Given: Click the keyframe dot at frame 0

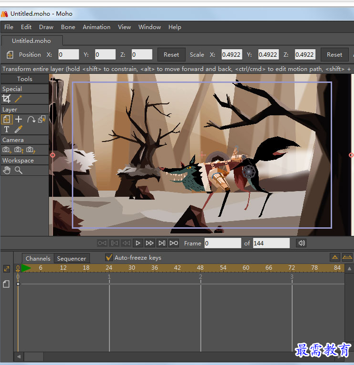Looking at the screenshot, I should click(x=18, y=284).
